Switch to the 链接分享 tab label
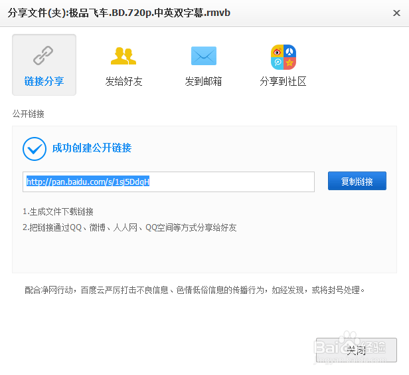Image resolution: width=409 pixels, height=375 pixels. (x=44, y=81)
